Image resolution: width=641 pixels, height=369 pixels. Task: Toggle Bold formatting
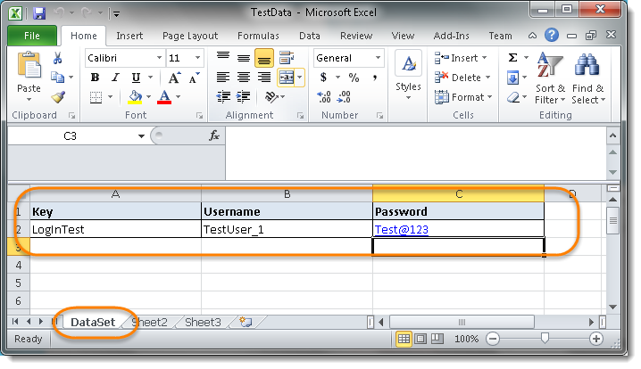coord(94,78)
